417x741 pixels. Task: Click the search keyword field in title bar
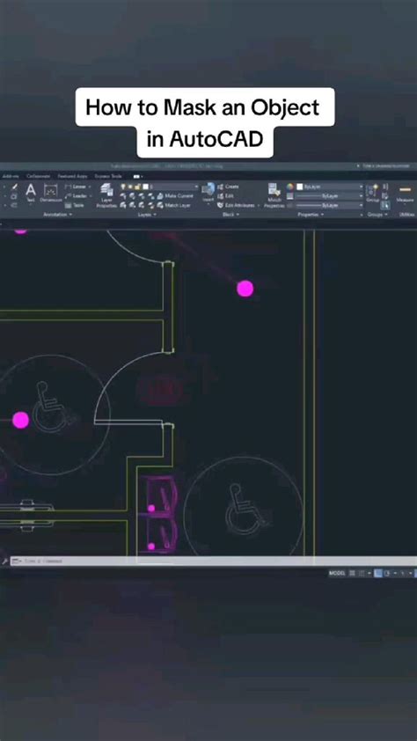[387, 166]
